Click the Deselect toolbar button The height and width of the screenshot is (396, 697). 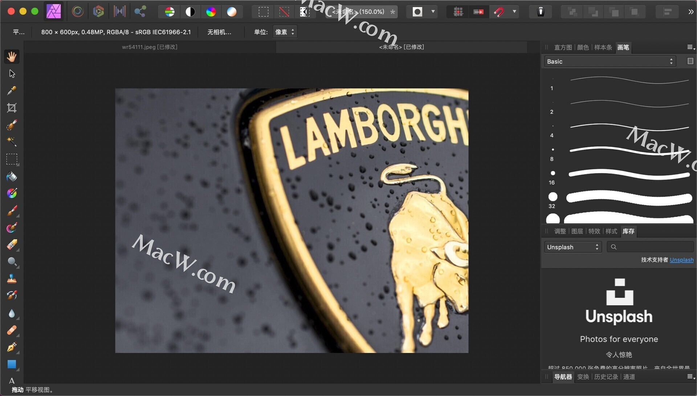284,12
